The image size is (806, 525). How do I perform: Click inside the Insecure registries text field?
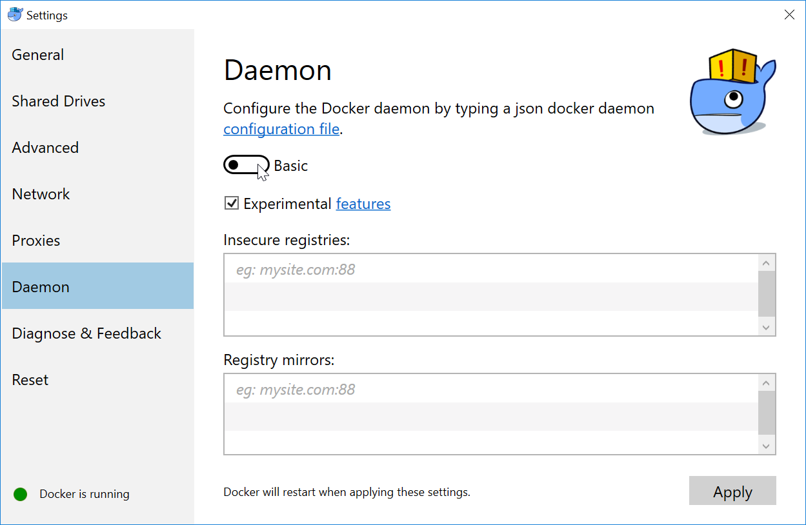pos(452,284)
